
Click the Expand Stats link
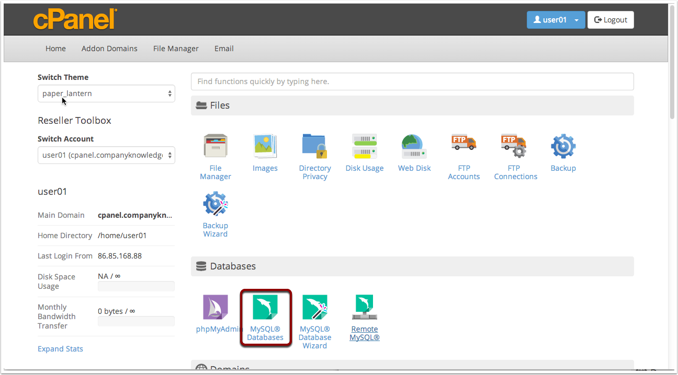click(60, 349)
